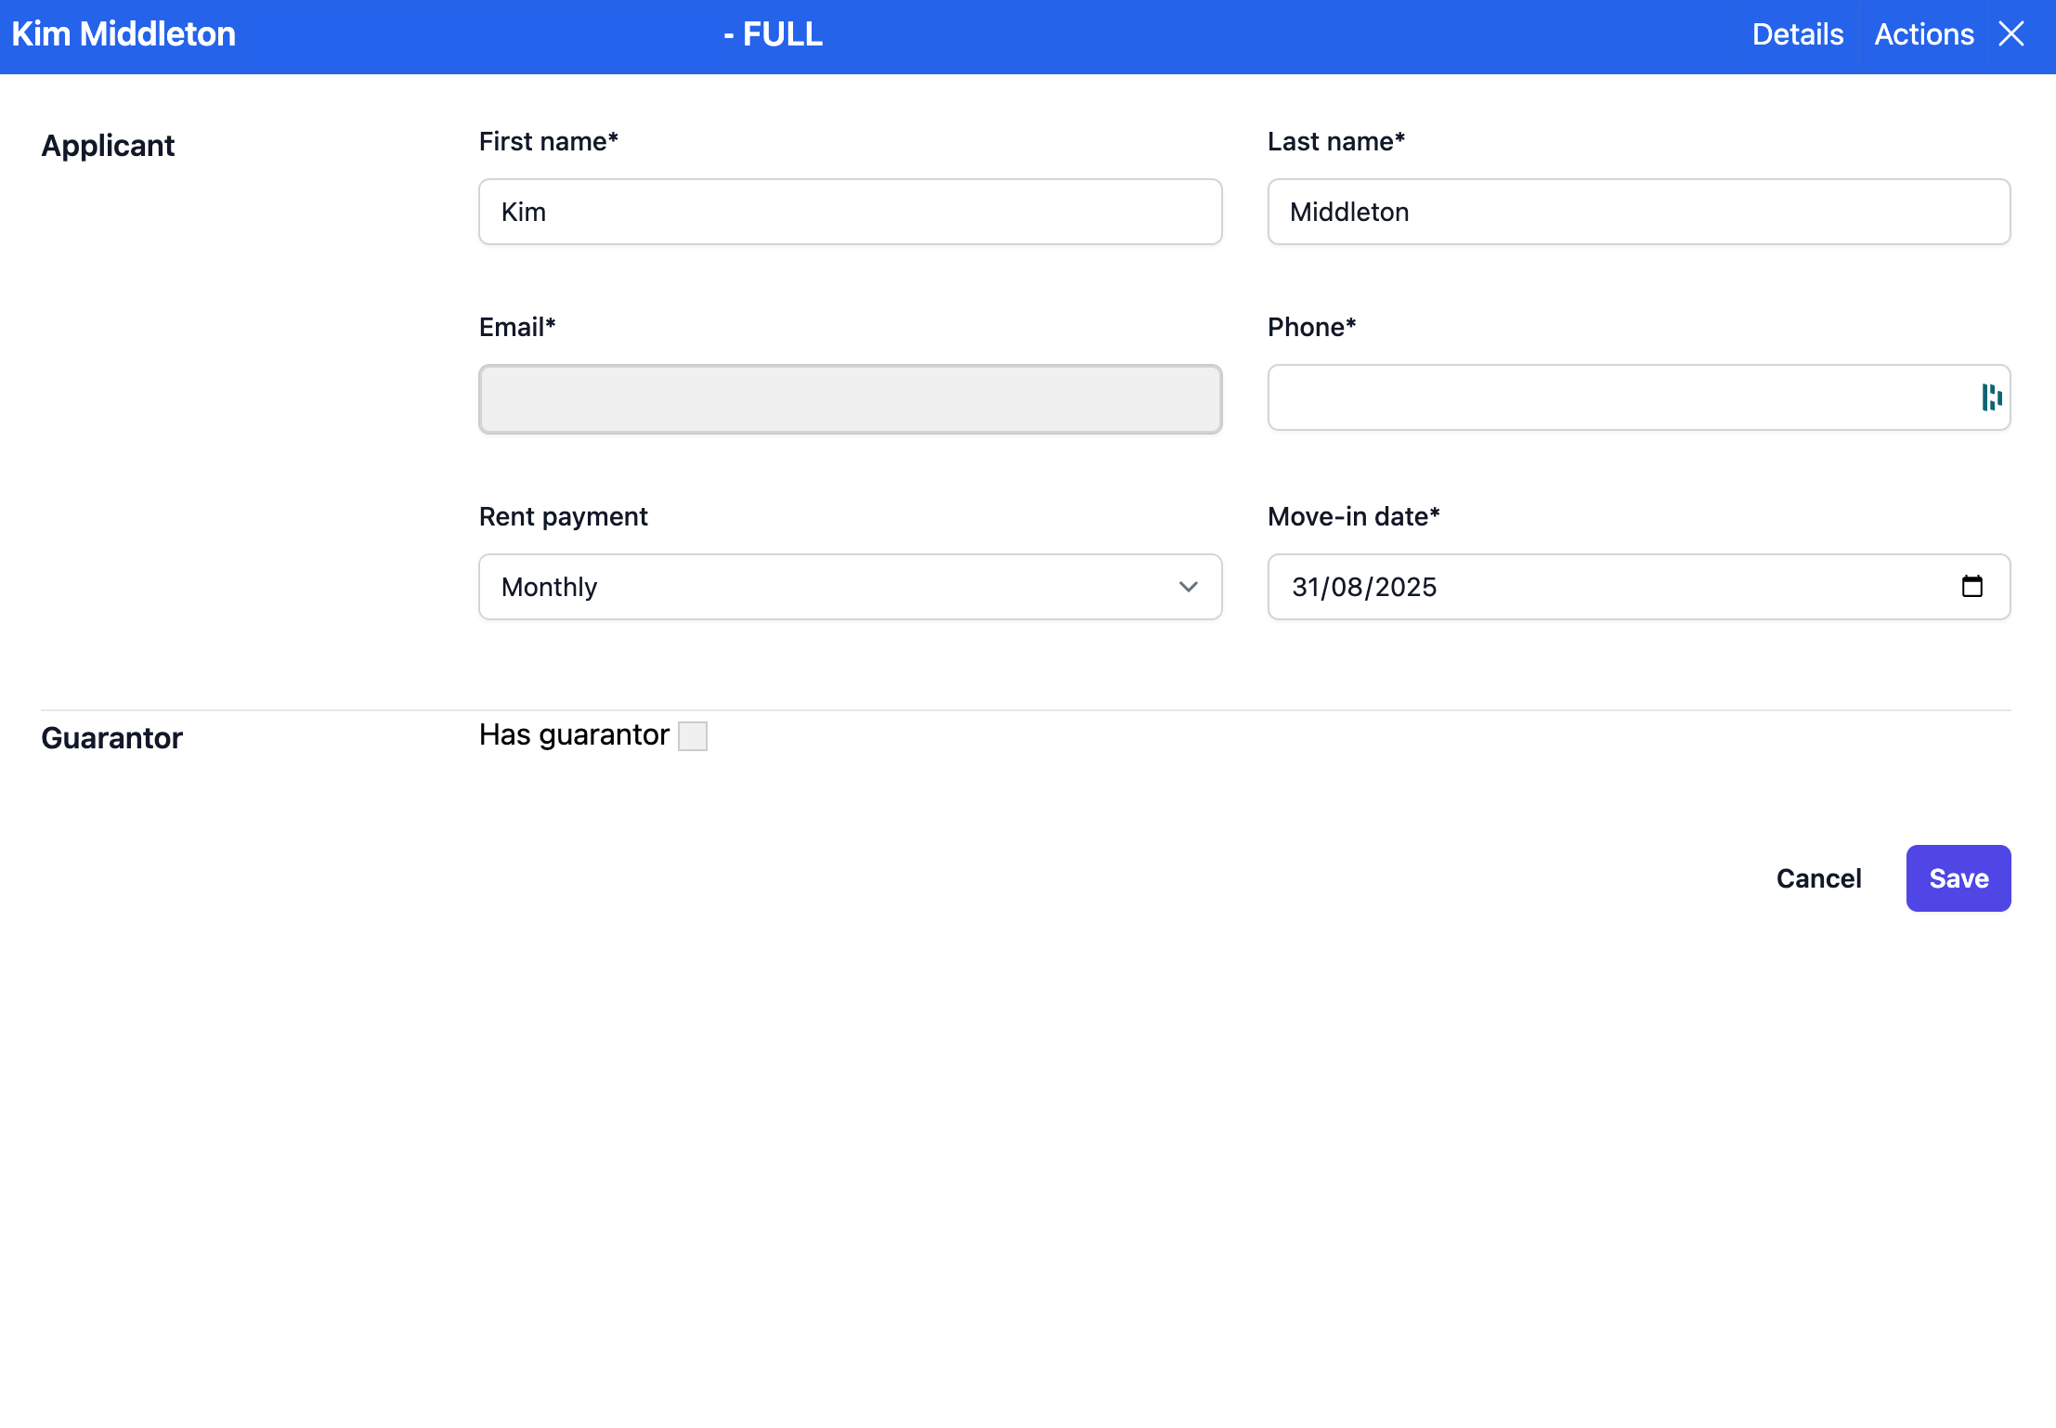Viewport: 2056px width, 1428px height.
Task: Click the Cancel button
Action: (x=1818, y=878)
